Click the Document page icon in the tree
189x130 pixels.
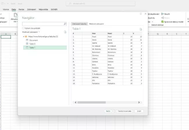27,40
